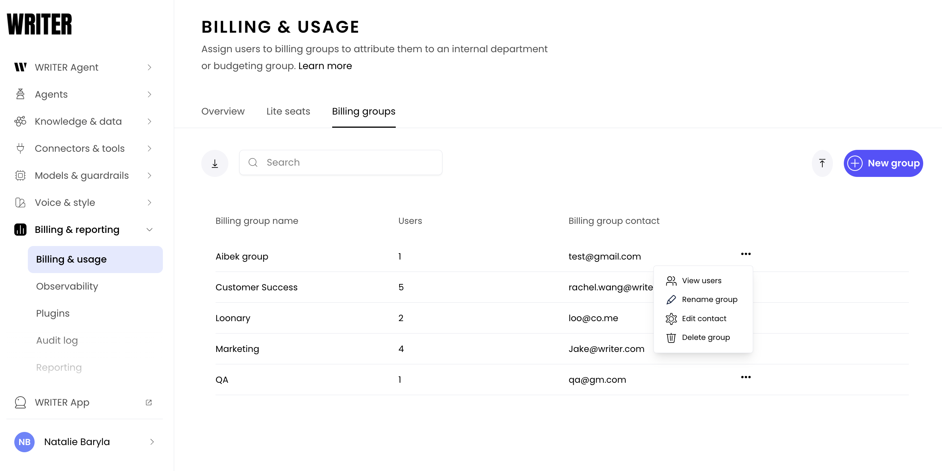Click the WRITER App external-link icon

149,402
